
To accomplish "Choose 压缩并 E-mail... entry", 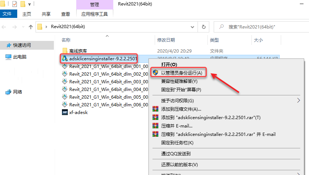I will click(x=177, y=126).
